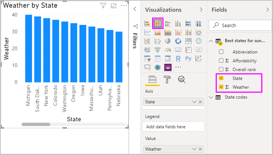Screen dimensions: 273x155
Task: Insert the Power Apps visual
Action: (168, 67)
